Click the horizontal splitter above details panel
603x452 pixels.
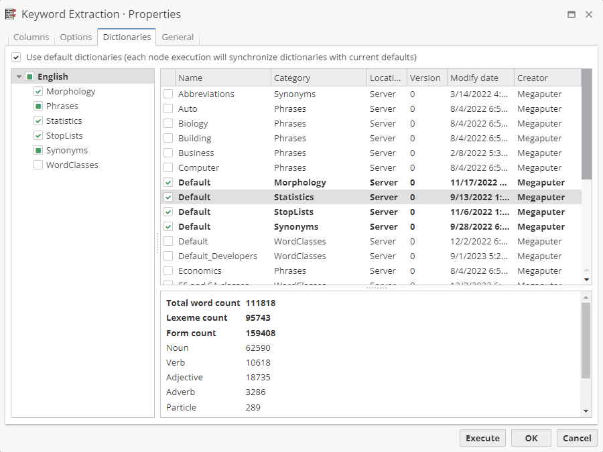pos(376,288)
